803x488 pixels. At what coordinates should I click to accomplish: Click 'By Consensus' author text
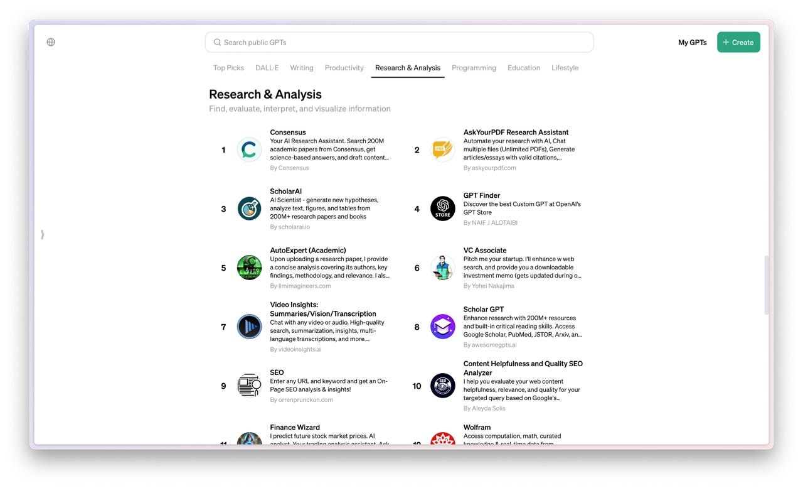[289, 168]
